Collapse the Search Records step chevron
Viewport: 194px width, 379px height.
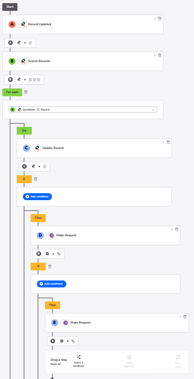coord(155,55)
